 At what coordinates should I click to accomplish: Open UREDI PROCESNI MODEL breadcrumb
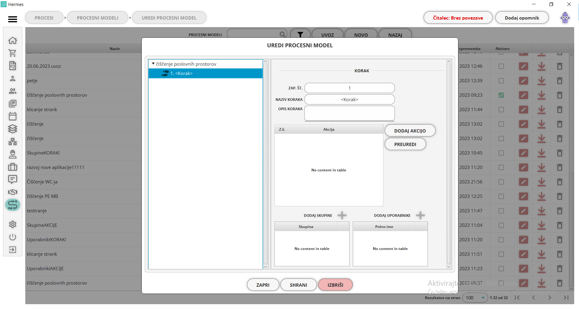pos(169,18)
